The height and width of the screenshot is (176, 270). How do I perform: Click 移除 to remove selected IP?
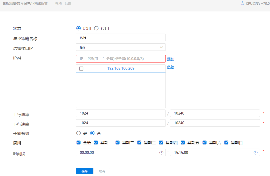(x=170, y=67)
